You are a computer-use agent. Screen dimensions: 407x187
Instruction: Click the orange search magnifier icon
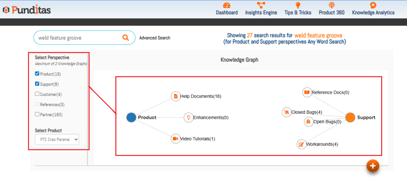point(126,38)
